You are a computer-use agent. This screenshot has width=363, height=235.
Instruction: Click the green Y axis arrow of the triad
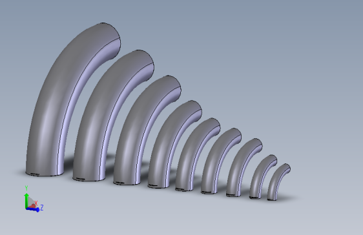coord(26,200)
